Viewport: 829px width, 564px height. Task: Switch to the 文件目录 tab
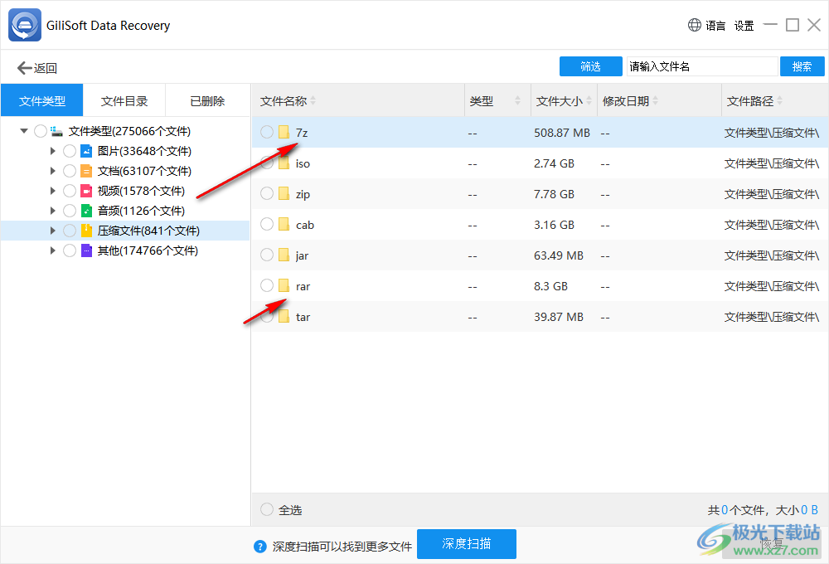point(124,100)
